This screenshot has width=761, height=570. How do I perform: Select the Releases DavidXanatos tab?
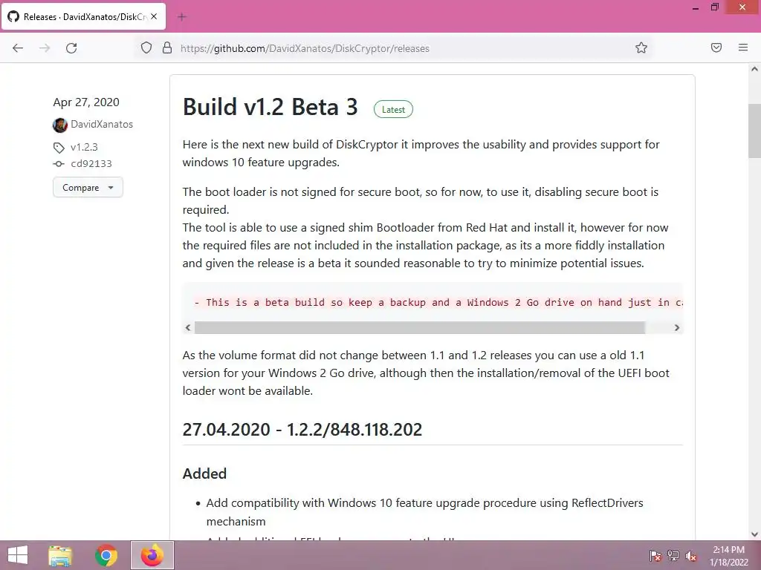[84, 16]
